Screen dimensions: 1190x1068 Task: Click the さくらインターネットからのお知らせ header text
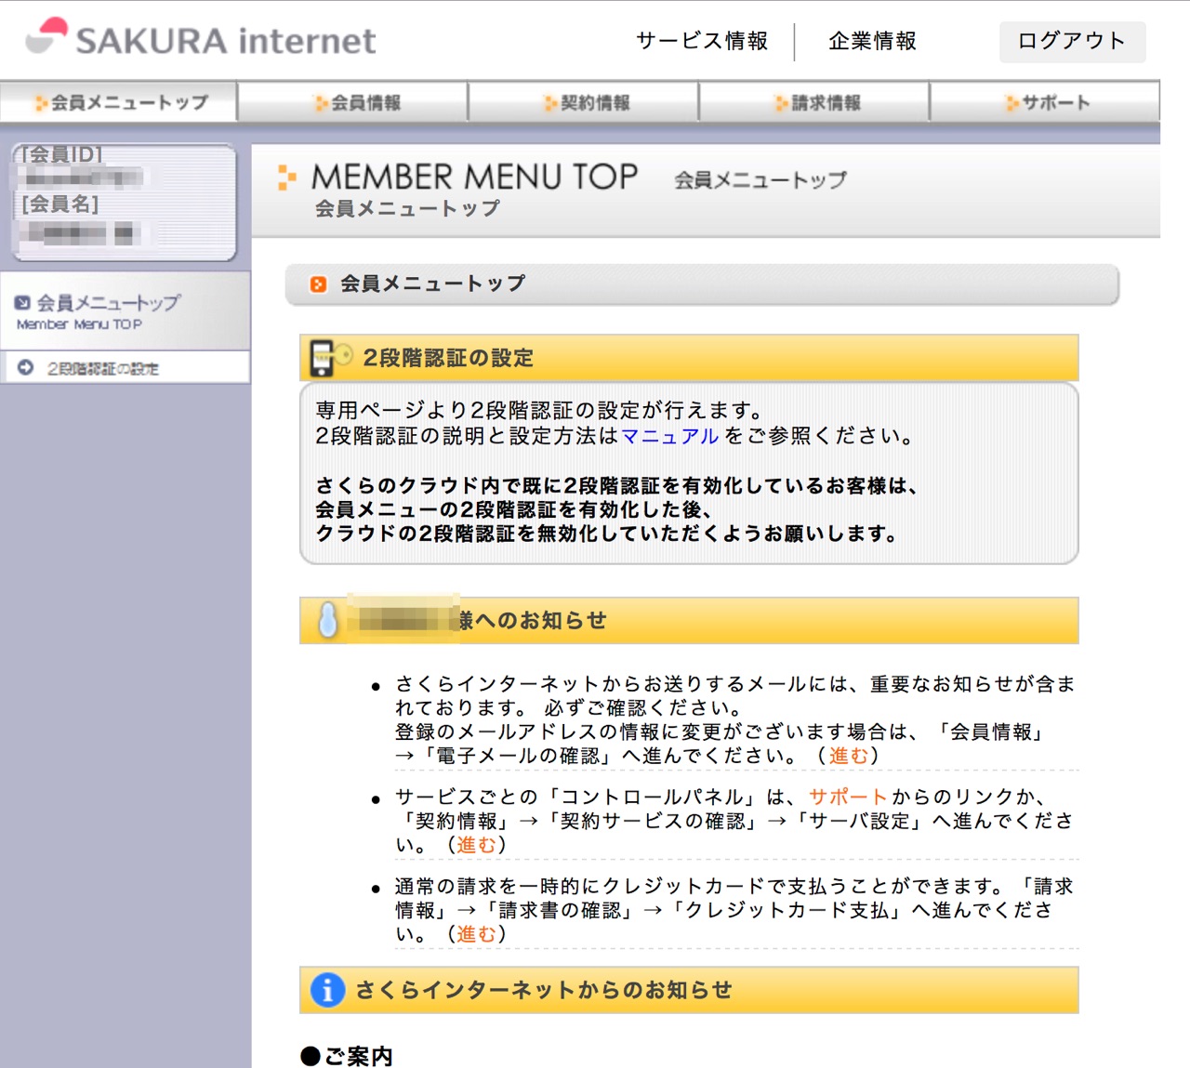point(543,990)
